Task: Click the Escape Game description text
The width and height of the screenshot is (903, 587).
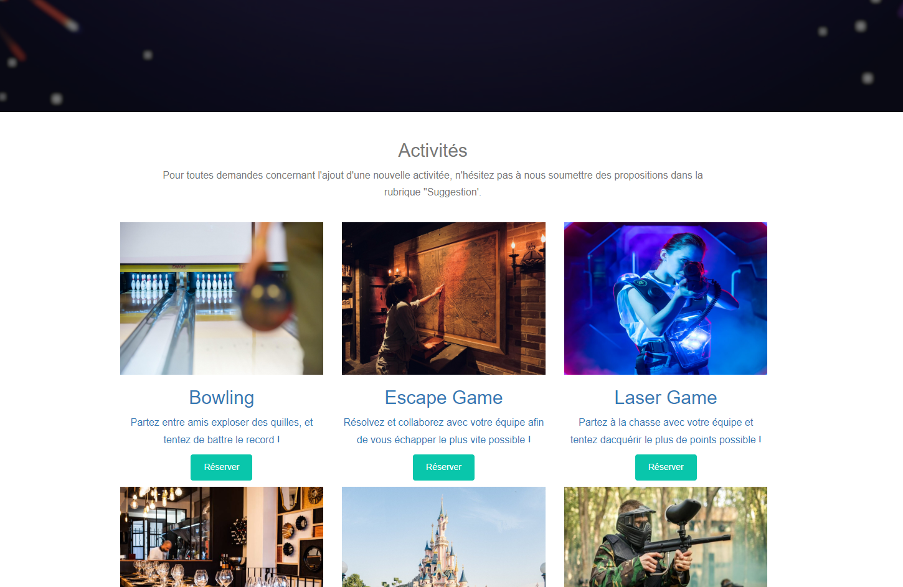Action: [x=443, y=431]
